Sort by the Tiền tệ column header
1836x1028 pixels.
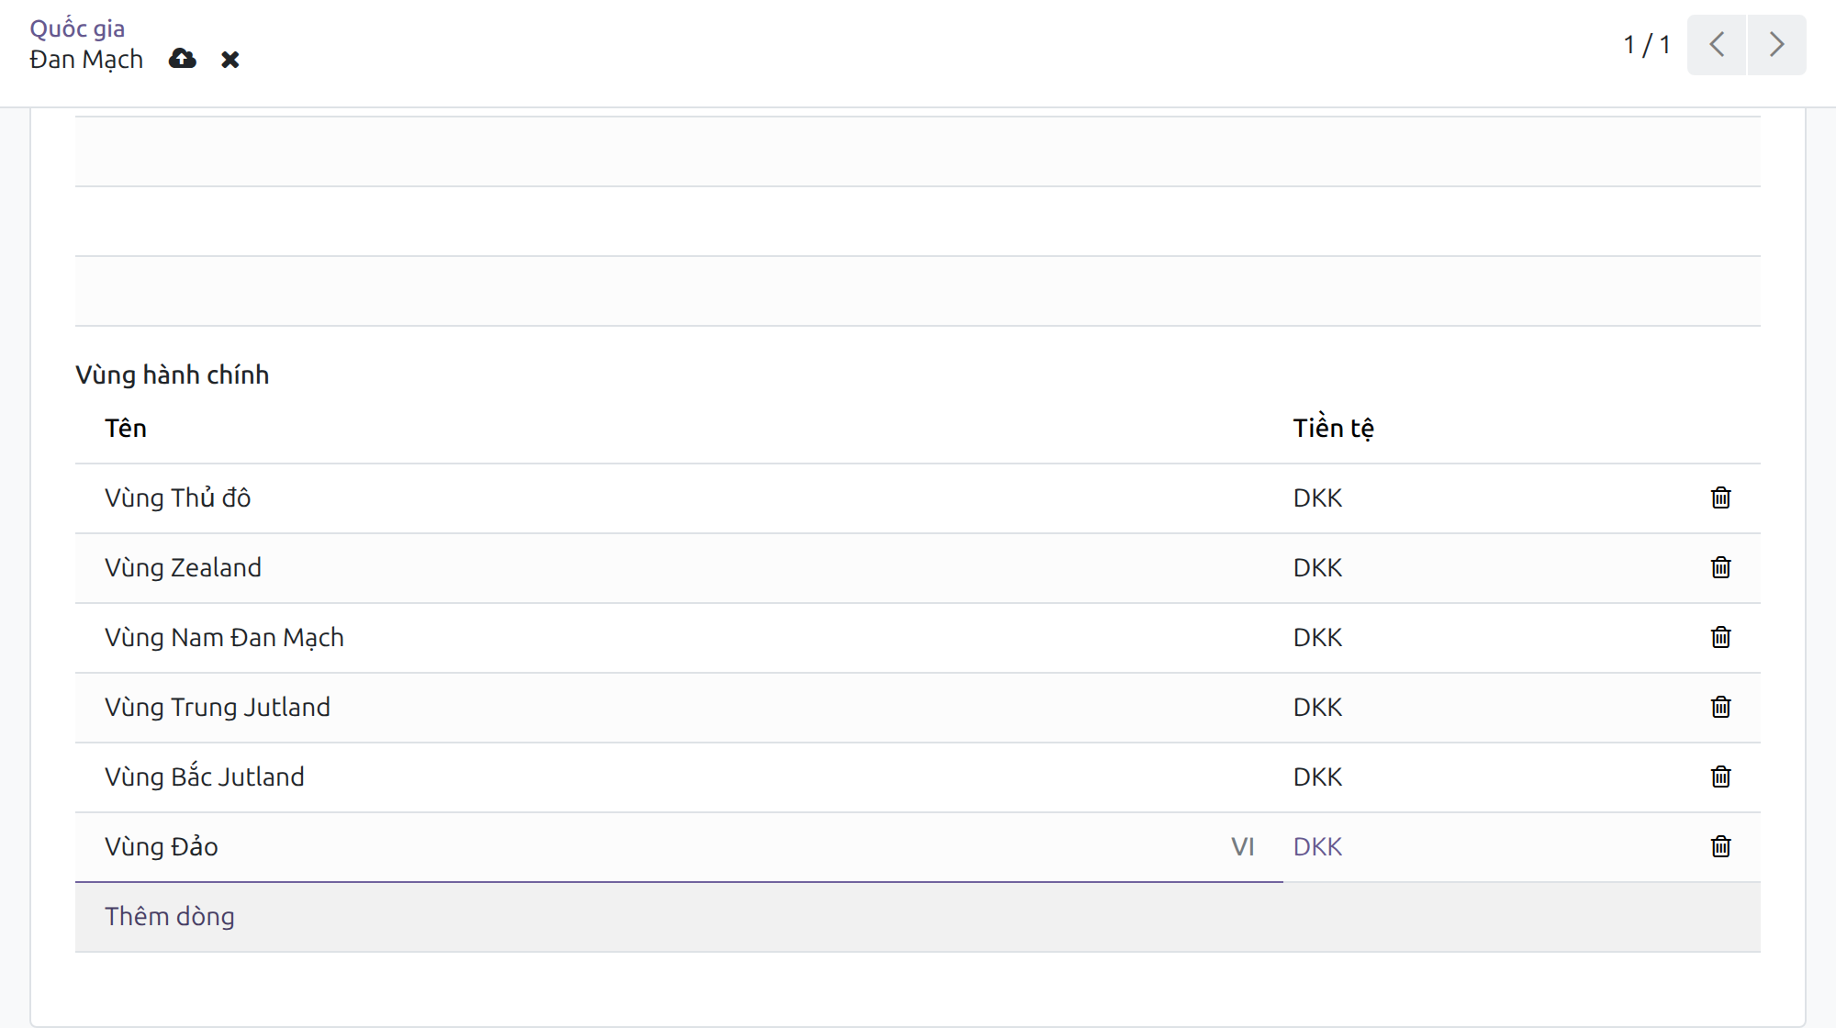click(x=1333, y=428)
